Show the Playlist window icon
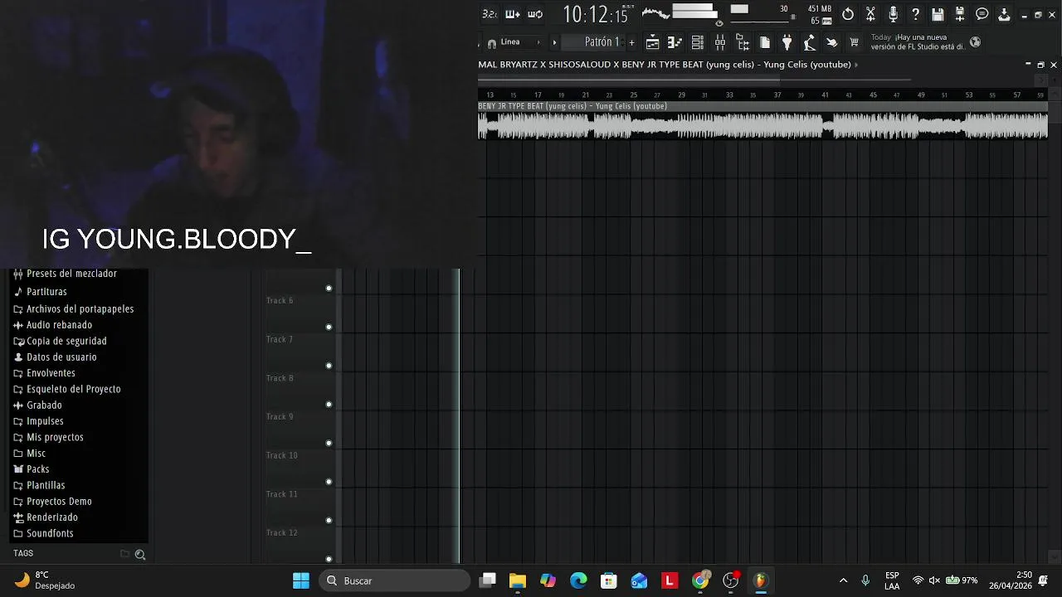This screenshot has height=597, width=1062. (x=653, y=42)
